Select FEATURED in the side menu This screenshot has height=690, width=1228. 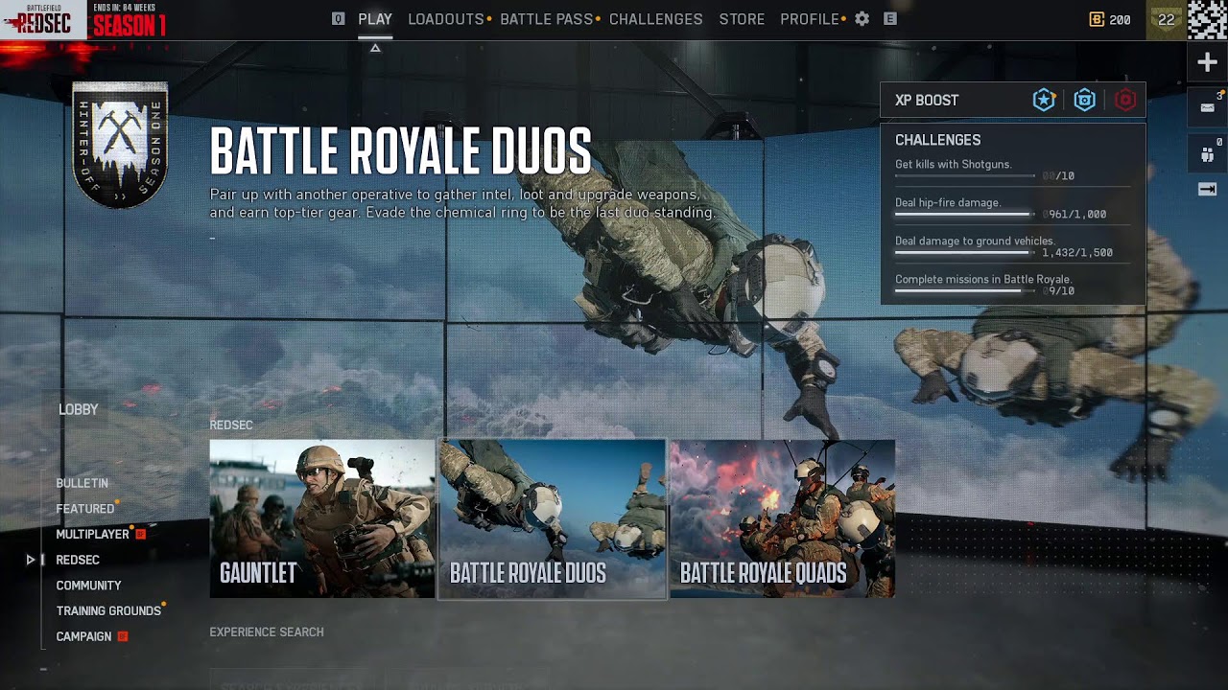pyautogui.click(x=84, y=509)
